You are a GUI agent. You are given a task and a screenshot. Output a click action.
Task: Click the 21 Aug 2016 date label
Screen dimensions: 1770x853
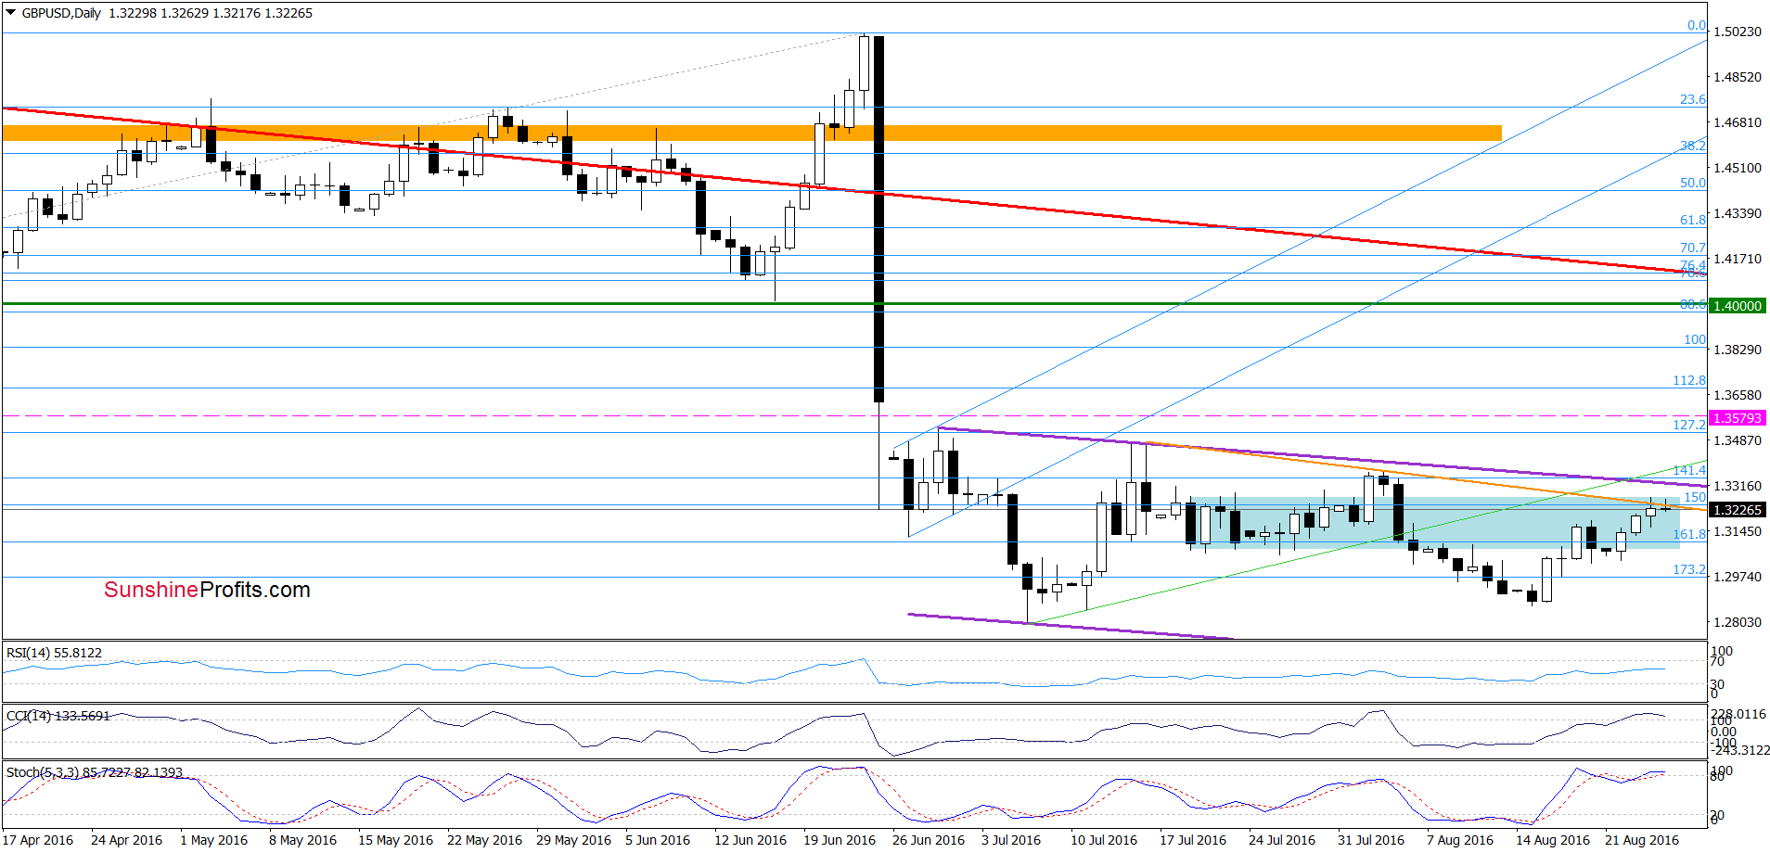[x=1642, y=840]
